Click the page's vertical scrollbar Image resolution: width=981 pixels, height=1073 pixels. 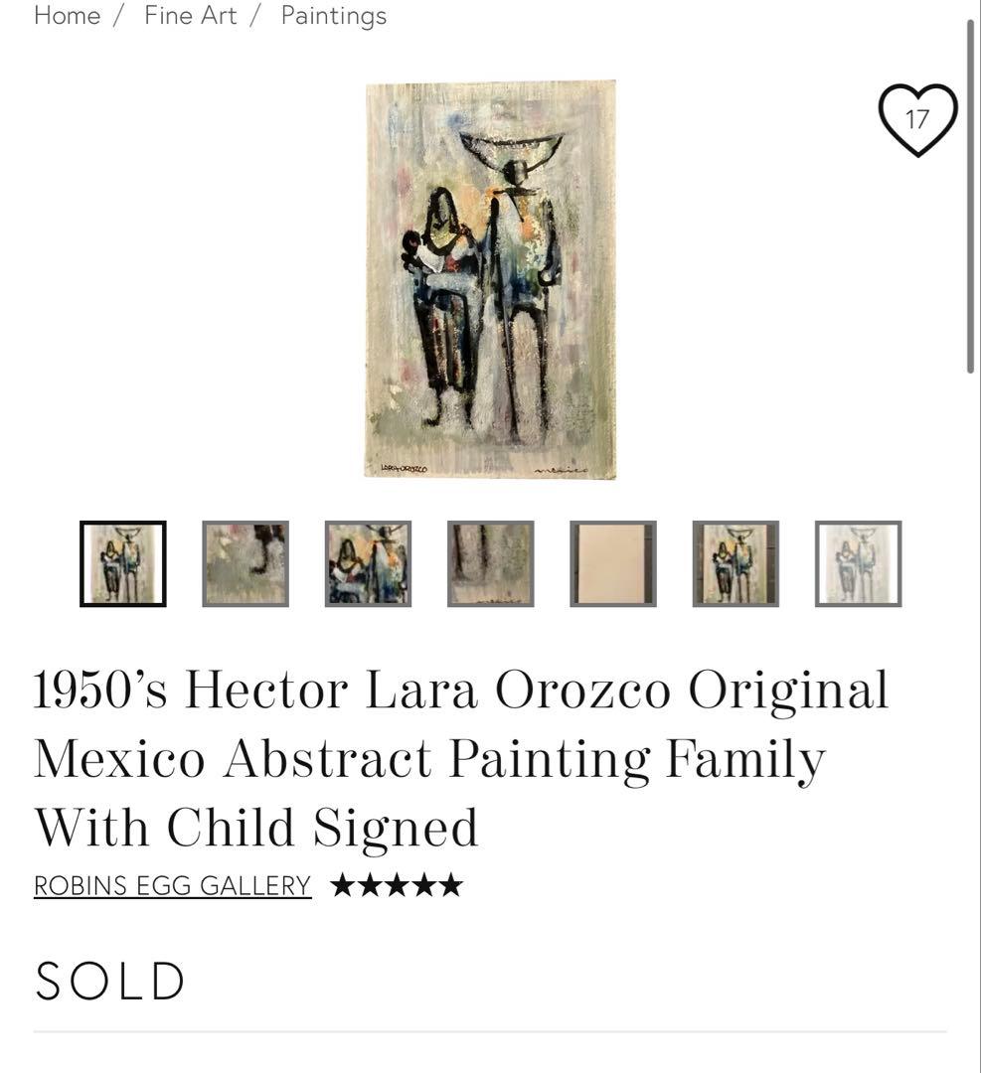(971, 199)
